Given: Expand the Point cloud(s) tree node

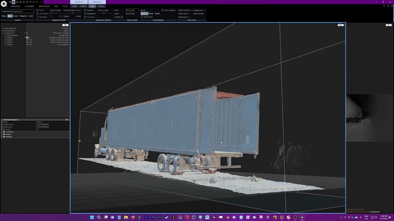Looking at the screenshot, I should (x=2, y=29).
